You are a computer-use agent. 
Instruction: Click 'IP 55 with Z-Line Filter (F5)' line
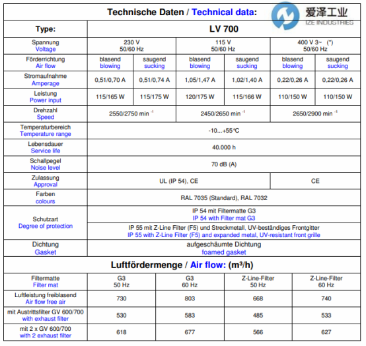coord(223,235)
